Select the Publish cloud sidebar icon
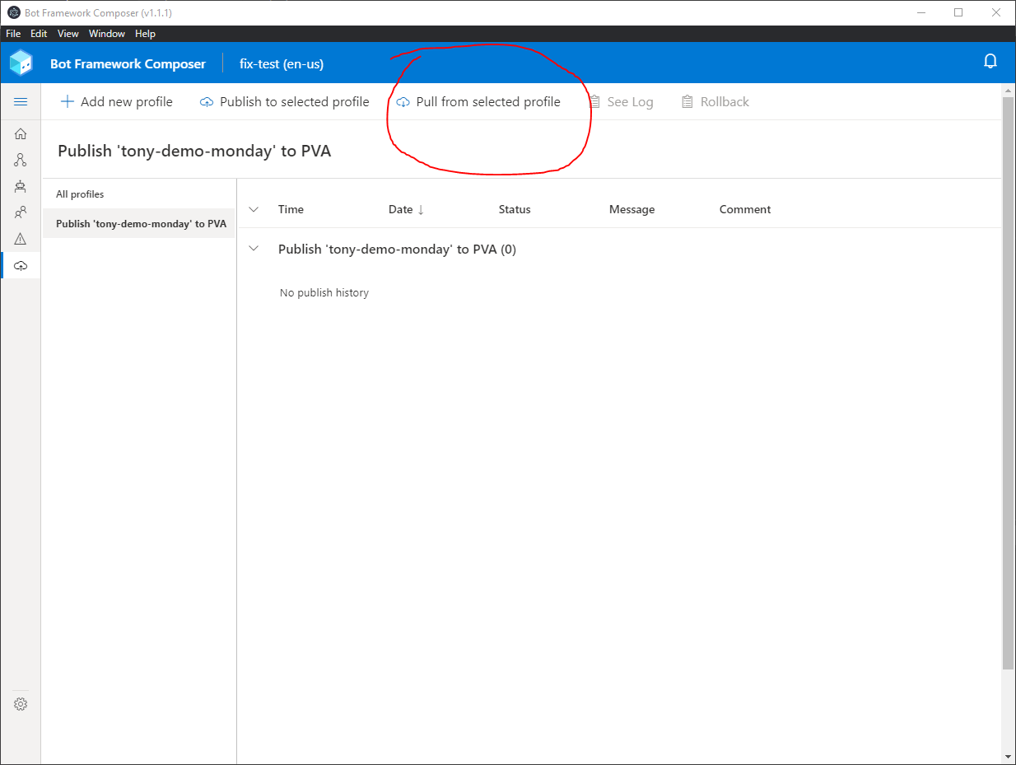Viewport: 1016px width, 765px height. point(21,265)
